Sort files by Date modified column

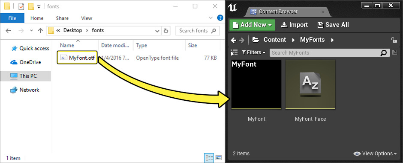(x=115, y=45)
